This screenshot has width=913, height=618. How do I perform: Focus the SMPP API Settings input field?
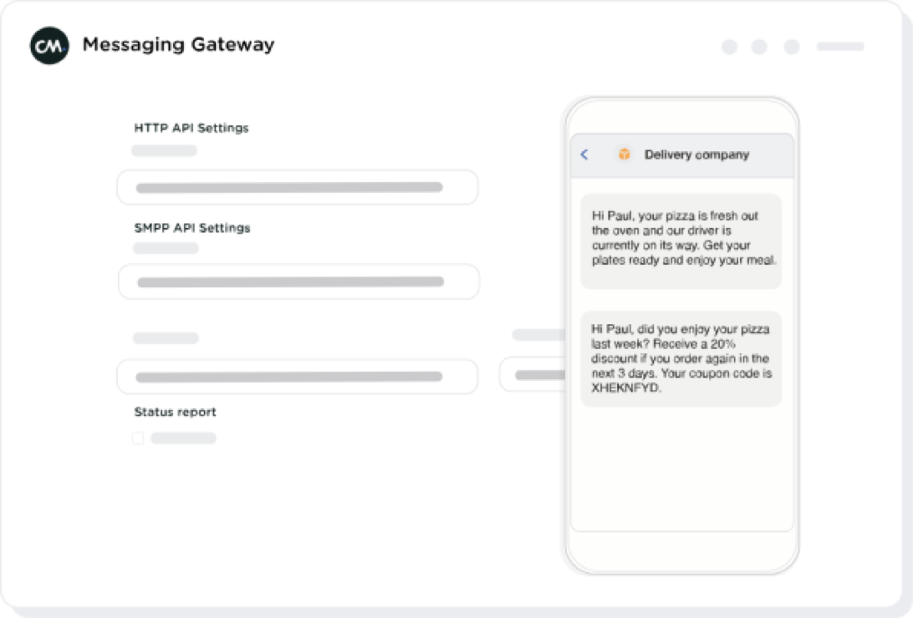coord(298,282)
